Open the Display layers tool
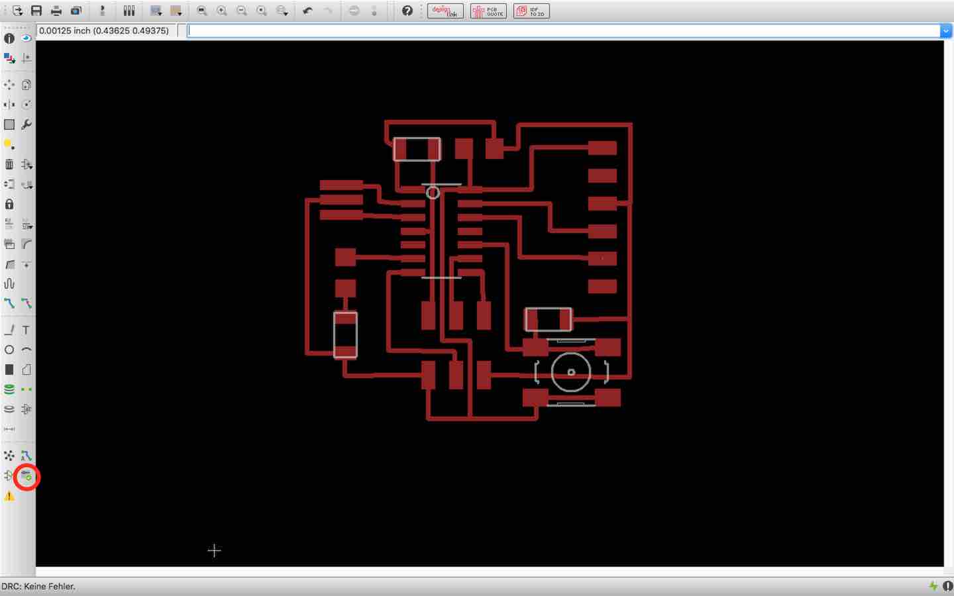 pos(9,58)
